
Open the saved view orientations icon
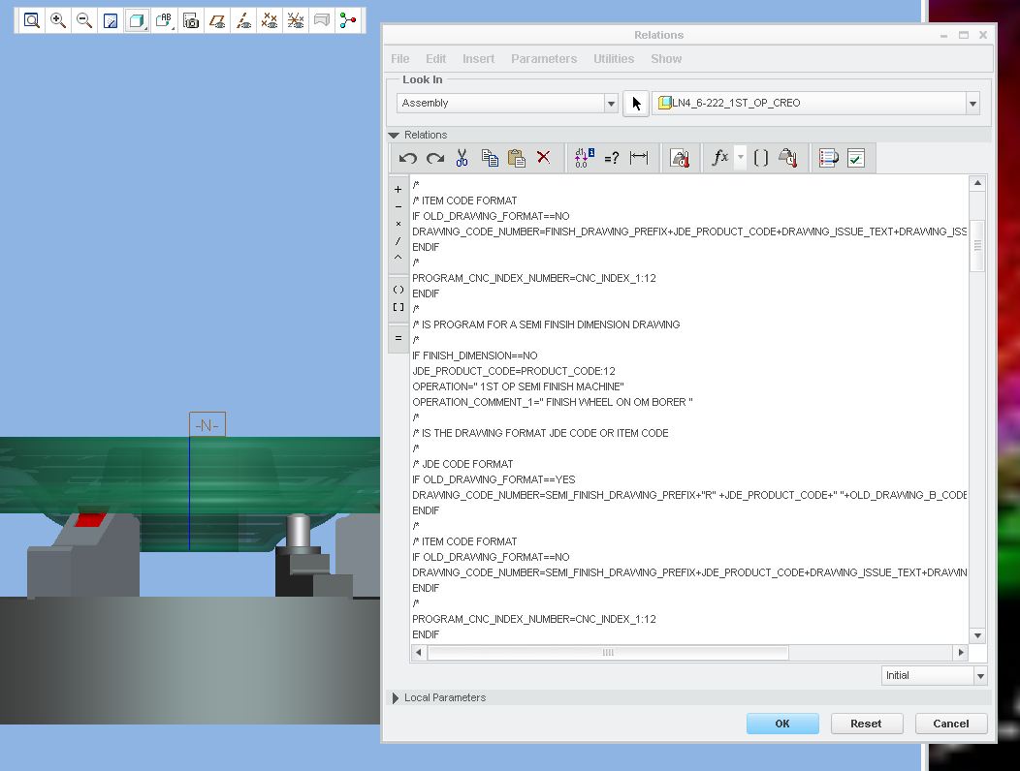tap(164, 20)
